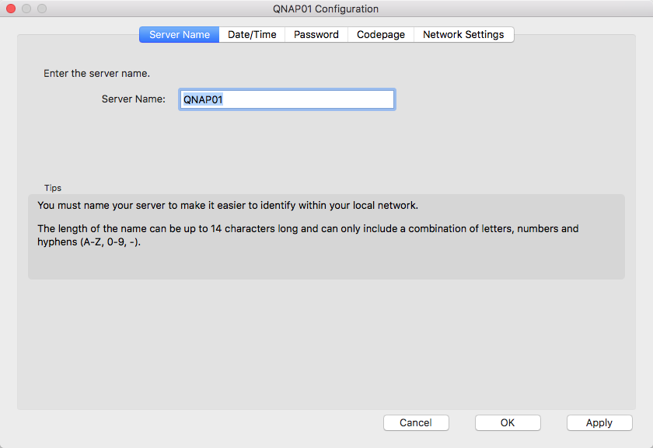
Task: Click the 'QNAP01 Configuration' window title
Action: (326, 9)
